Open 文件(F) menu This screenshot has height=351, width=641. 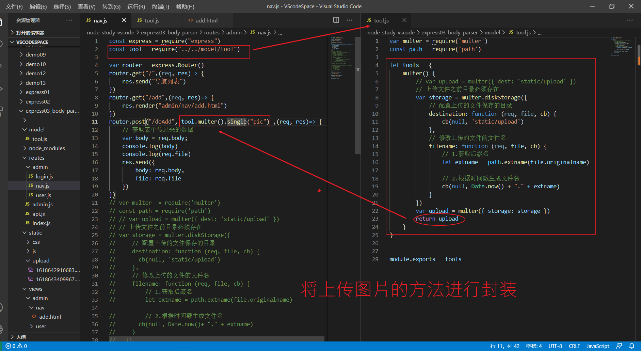pos(14,6)
